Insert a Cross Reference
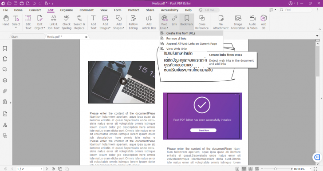The image size is (323, 171). 202,22
